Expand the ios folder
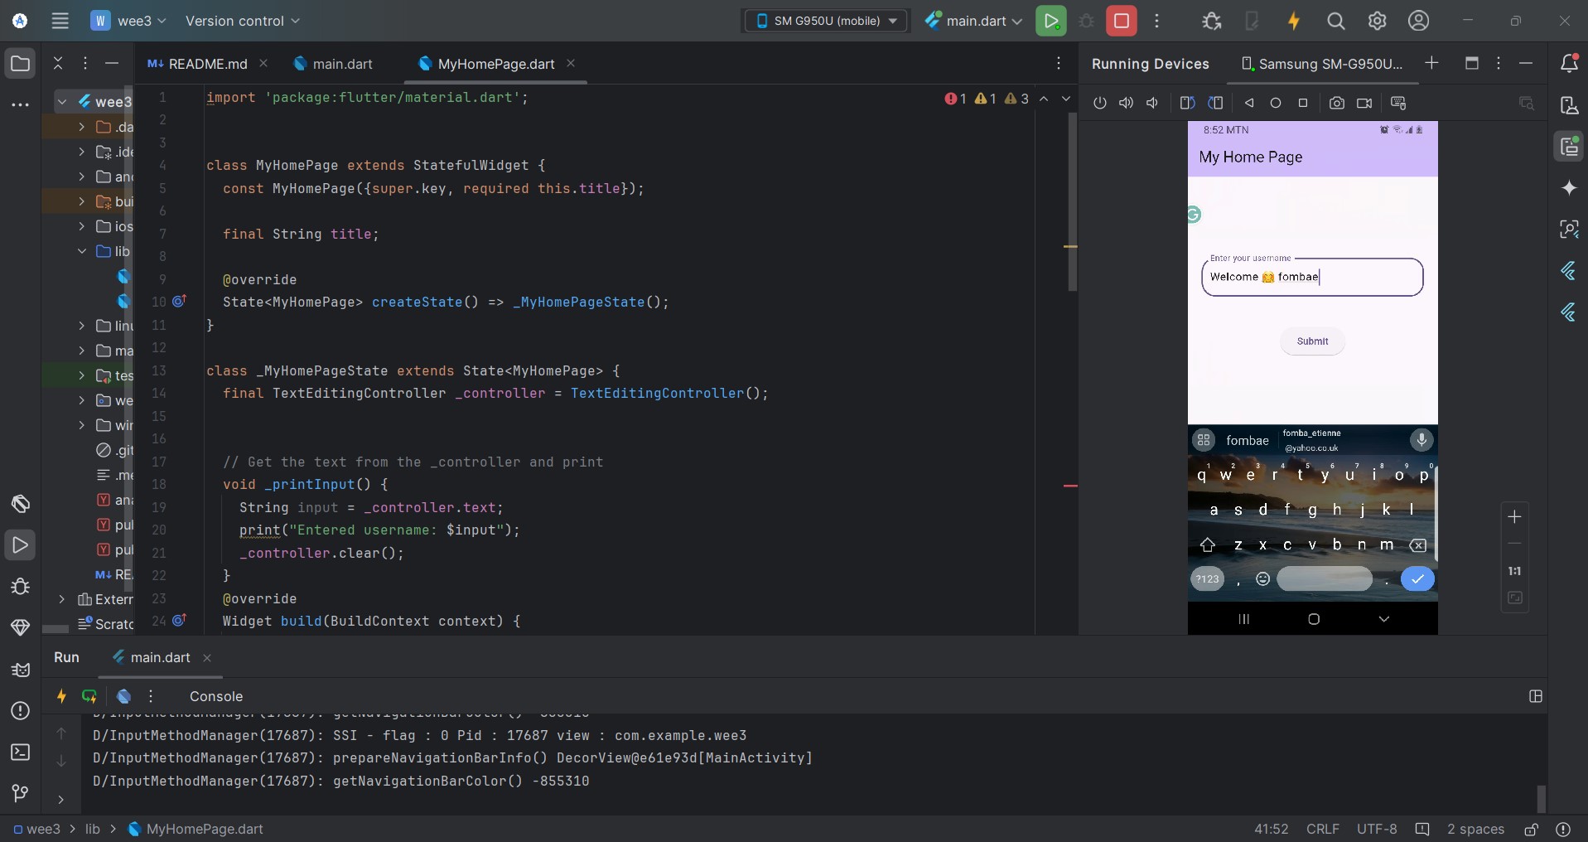Viewport: 1588px width, 842px height. coord(81,226)
